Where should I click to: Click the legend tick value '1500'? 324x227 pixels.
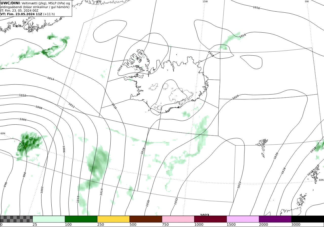click(231, 224)
